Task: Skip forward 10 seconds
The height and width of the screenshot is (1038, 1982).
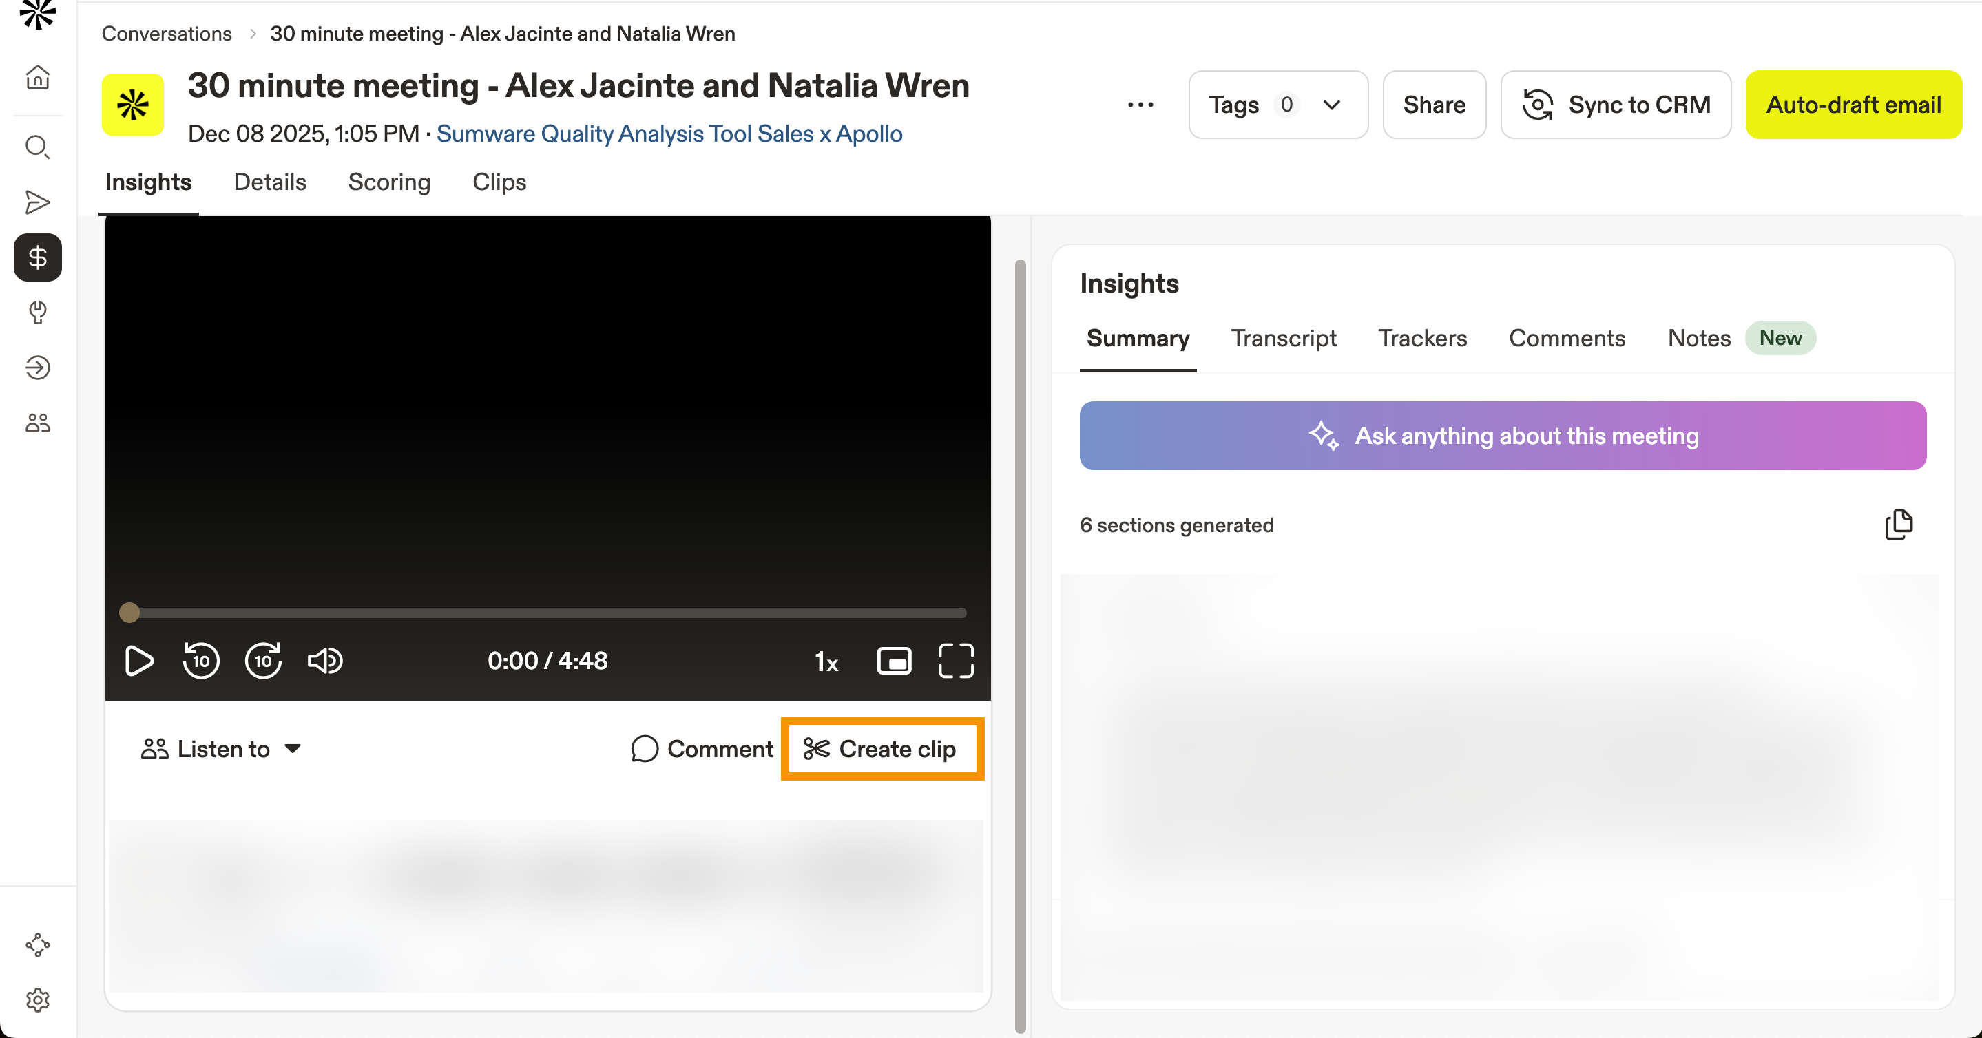Action: pyautogui.click(x=263, y=661)
